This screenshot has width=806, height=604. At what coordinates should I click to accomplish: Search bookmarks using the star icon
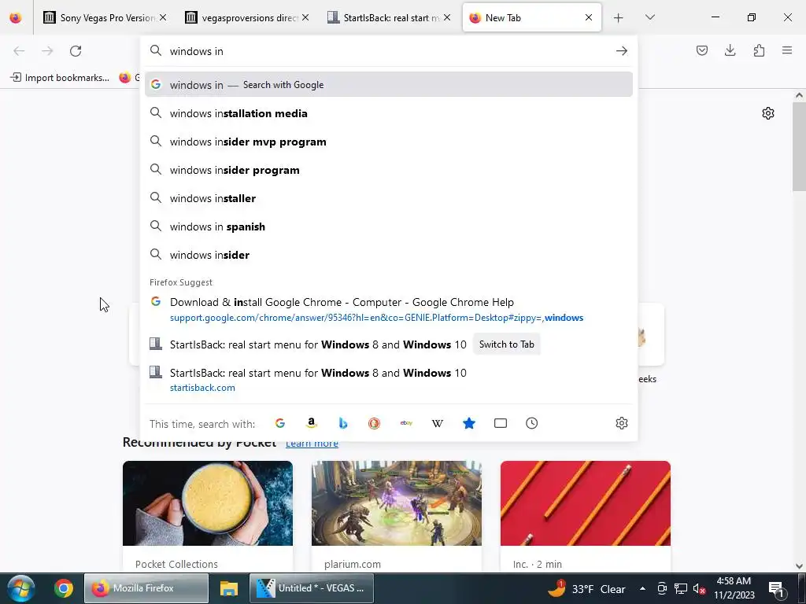point(469,423)
